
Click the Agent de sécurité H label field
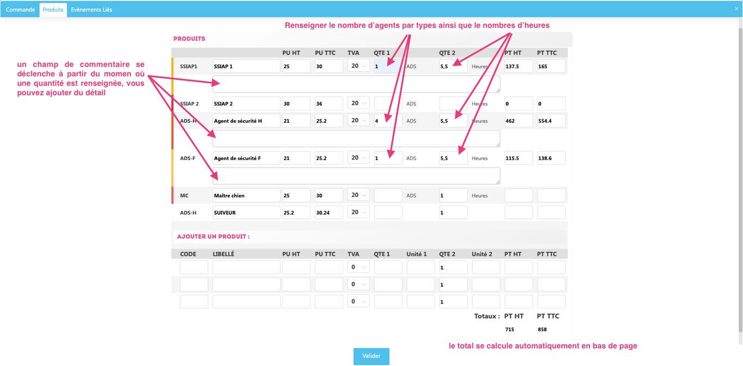click(x=246, y=121)
